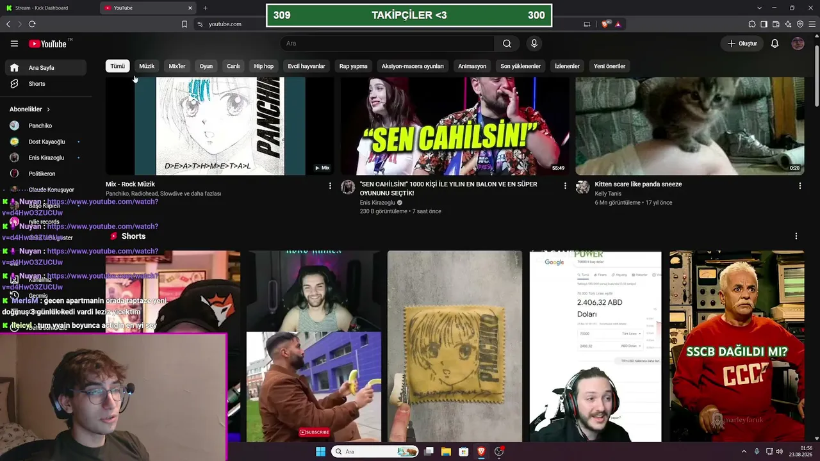Select the Evcil hayvanlar filter chip
This screenshot has height=461, width=820.
point(306,66)
